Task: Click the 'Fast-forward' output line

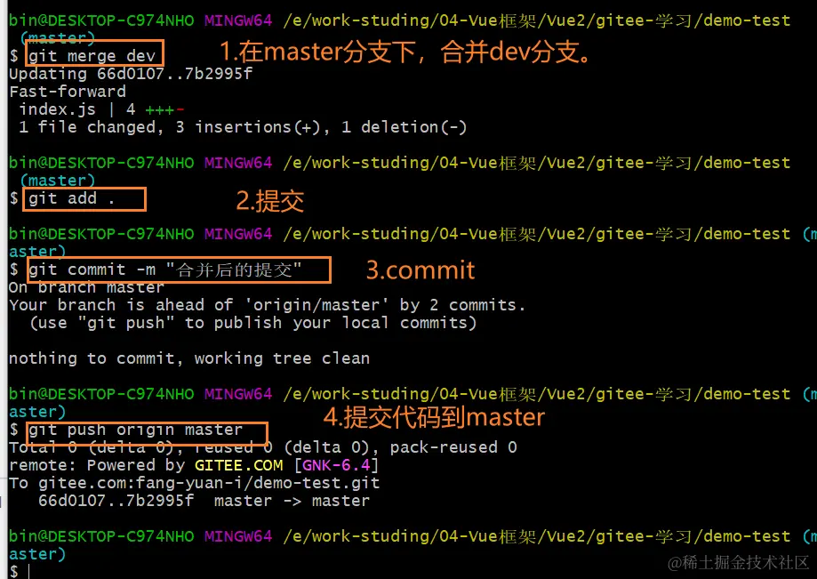Action: click(68, 92)
